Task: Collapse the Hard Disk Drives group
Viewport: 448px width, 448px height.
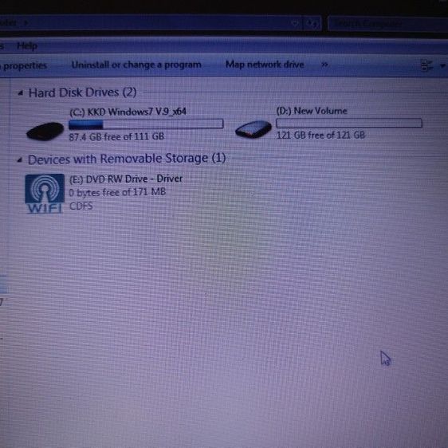Action: [20, 92]
